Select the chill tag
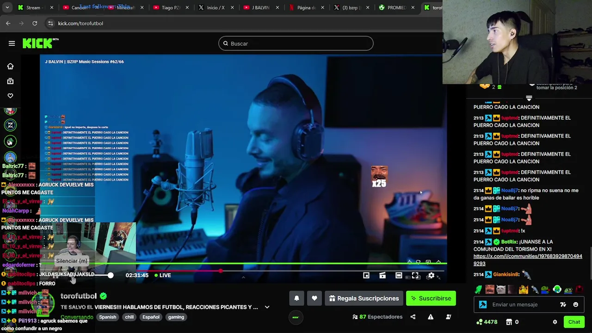Image resolution: width=592 pixels, height=333 pixels. [129, 317]
